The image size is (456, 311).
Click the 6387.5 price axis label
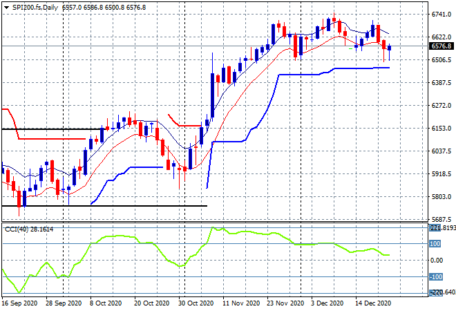pyautogui.click(x=441, y=83)
